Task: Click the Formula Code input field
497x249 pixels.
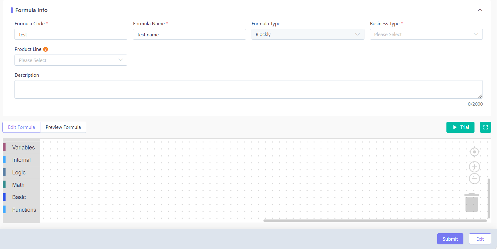Action: (71, 34)
